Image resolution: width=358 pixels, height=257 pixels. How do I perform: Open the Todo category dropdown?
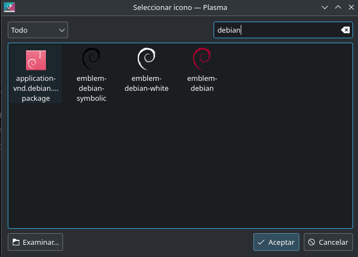(x=38, y=30)
